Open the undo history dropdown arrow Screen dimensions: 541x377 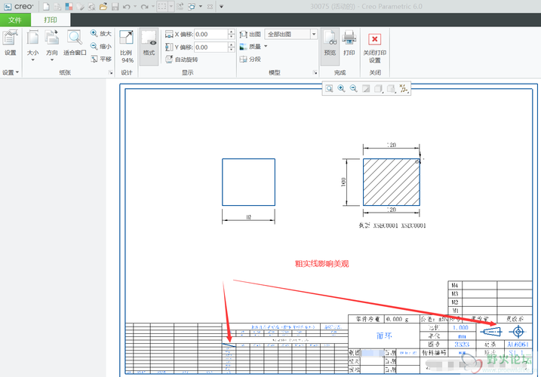tap(135, 7)
